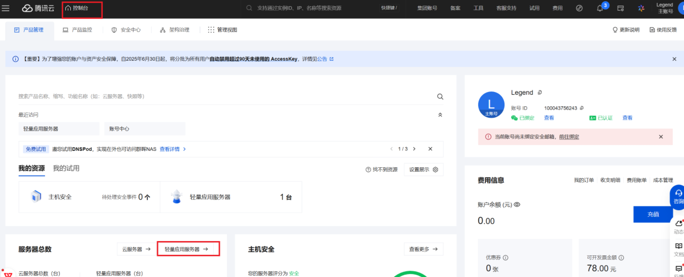Click info icon next to 可开发票金额
This screenshot has width=684, height=277.
tap(621, 258)
